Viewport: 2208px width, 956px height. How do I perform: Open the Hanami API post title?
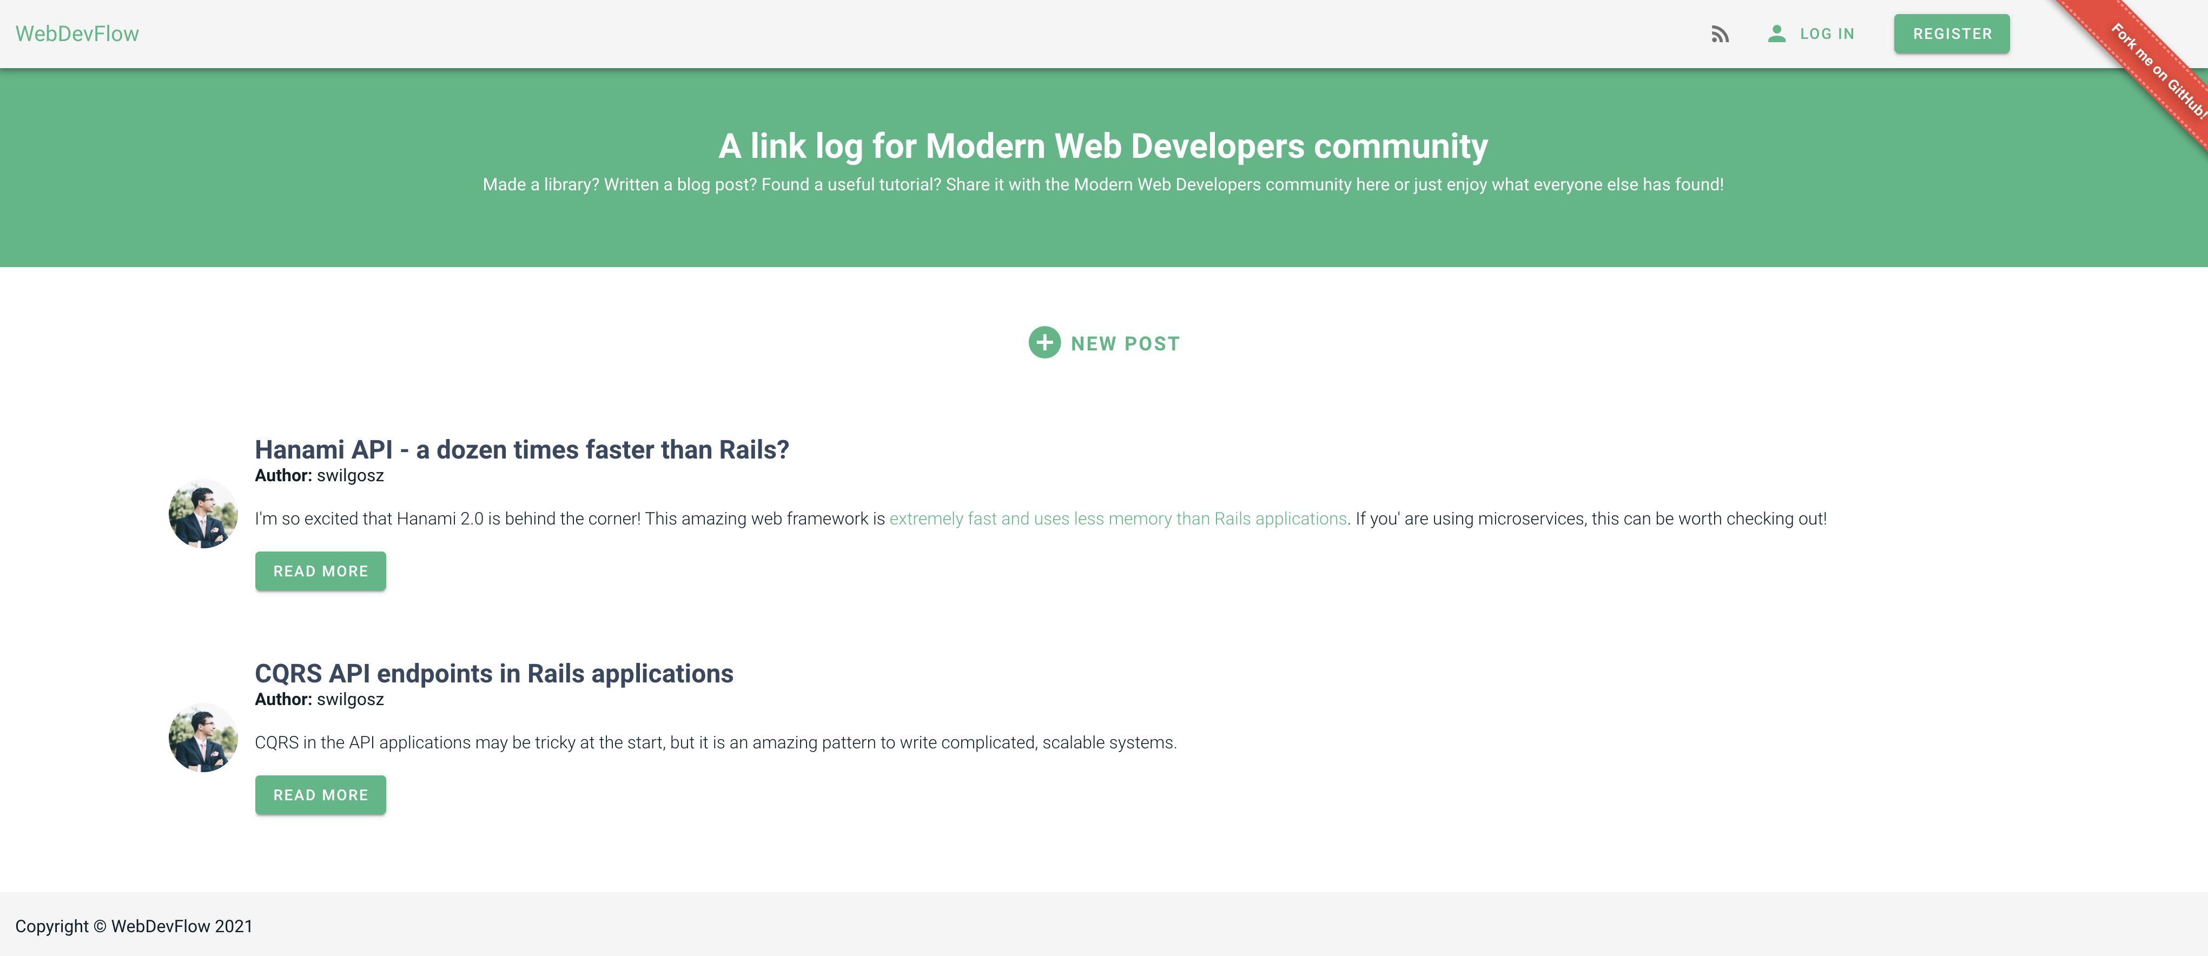pos(522,449)
